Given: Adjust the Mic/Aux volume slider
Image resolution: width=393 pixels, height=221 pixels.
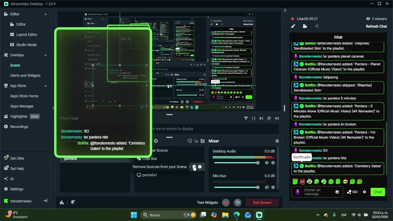Looking at the screenshot, I should (x=237, y=188).
